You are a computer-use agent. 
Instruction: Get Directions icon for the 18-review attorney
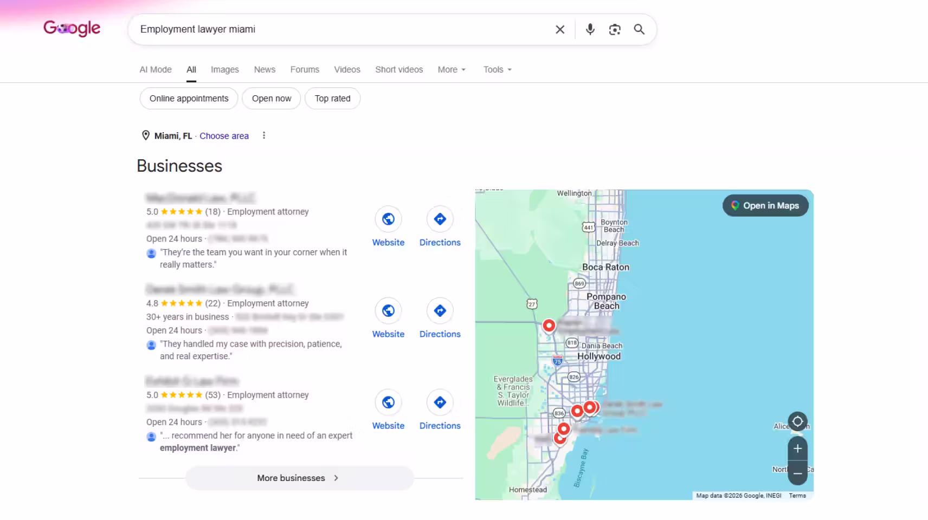(440, 219)
